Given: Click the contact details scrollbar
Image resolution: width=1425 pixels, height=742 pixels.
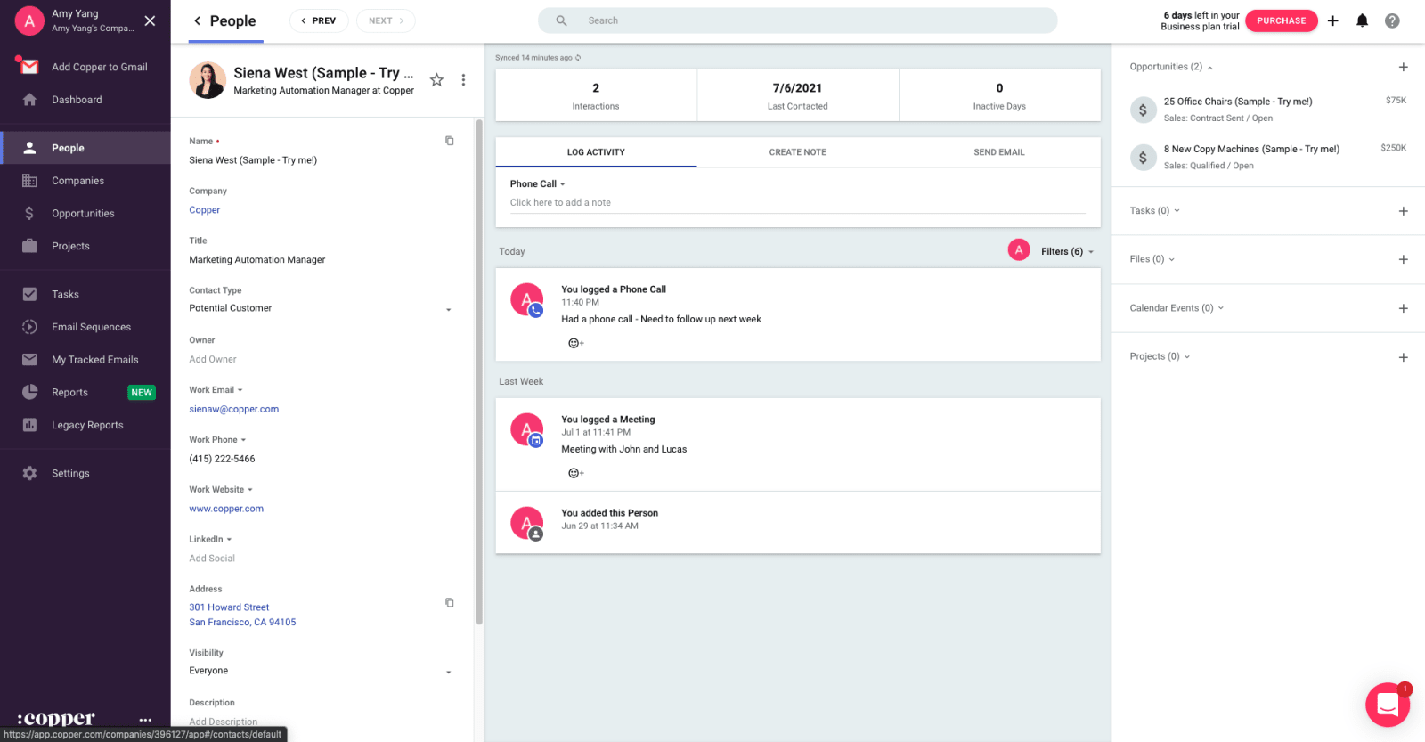Looking at the screenshot, I should (x=479, y=372).
